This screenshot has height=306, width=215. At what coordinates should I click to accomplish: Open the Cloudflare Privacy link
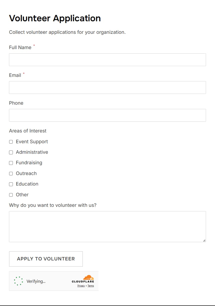tap(81, 286)
